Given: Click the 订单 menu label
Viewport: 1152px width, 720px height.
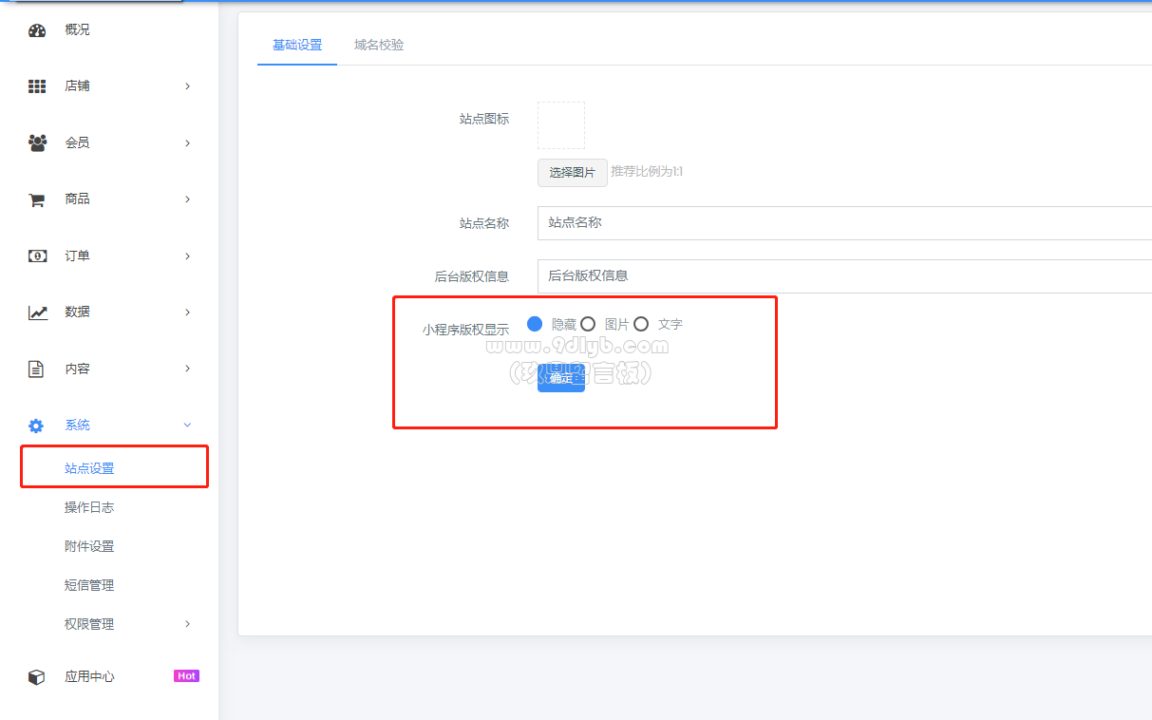Looking at the screenshot, I should click(x=77, y=256).
